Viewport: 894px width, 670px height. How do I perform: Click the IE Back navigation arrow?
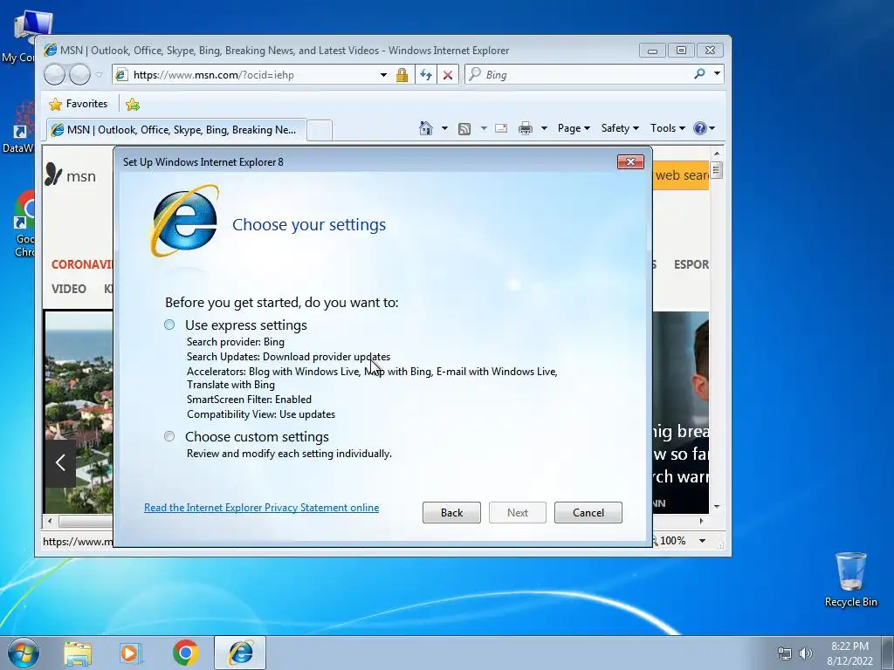click(55, 75)
